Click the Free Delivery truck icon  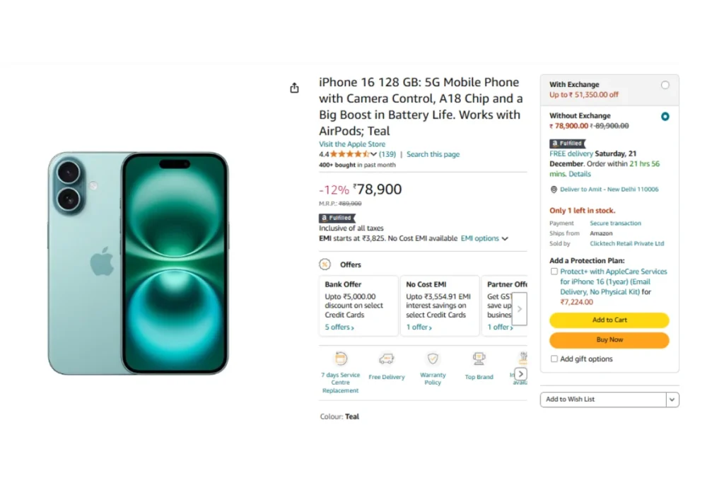coord(387,359)
